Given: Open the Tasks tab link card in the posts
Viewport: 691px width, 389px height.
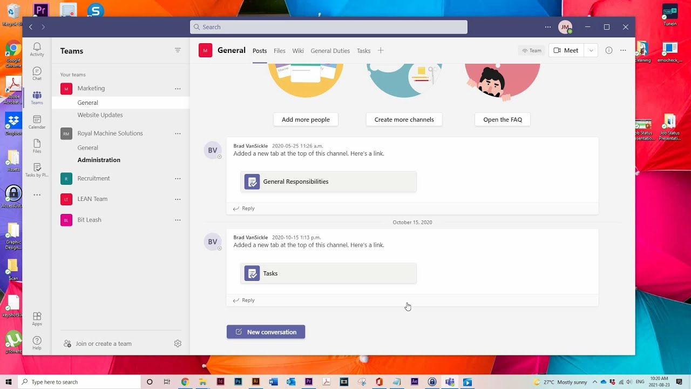Looking at the screenshot, I should pyautogui.click(x=328, y=273).
